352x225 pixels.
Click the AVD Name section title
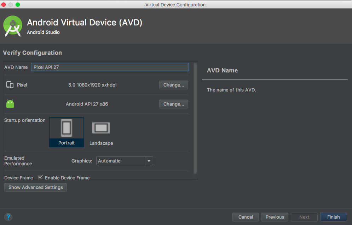coord(222,70)
